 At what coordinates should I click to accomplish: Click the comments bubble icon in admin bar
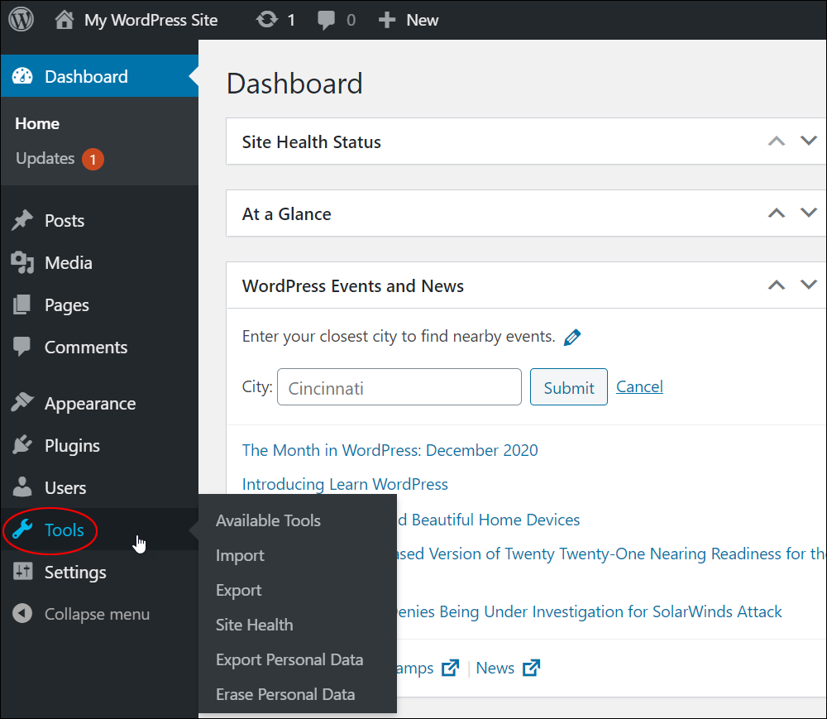pos(326,21)
